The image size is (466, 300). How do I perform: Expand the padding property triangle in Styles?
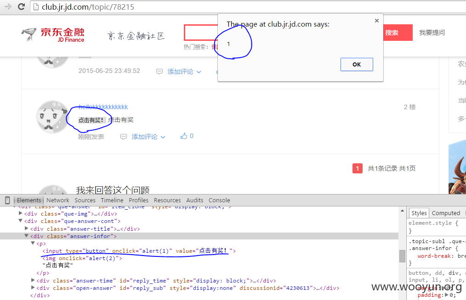447,294
